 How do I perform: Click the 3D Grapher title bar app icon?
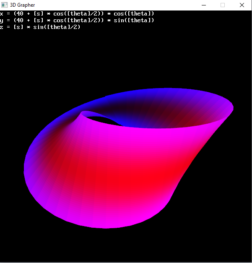click(4, 5)
